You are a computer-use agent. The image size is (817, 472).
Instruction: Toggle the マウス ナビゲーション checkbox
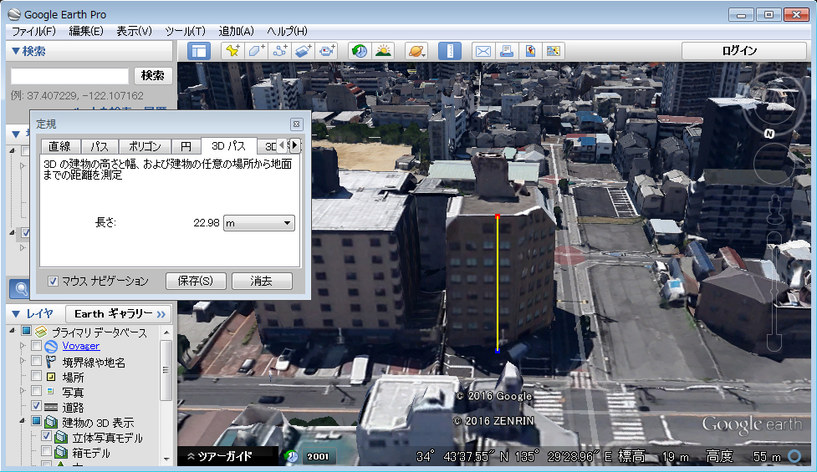pyautogui.click(x=53, y=281)
